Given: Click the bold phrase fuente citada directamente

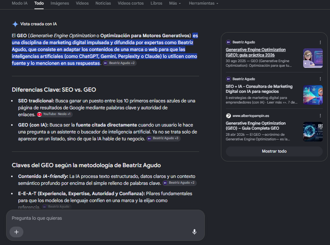Looking at the screenshot, I should (x=106, y=125).
